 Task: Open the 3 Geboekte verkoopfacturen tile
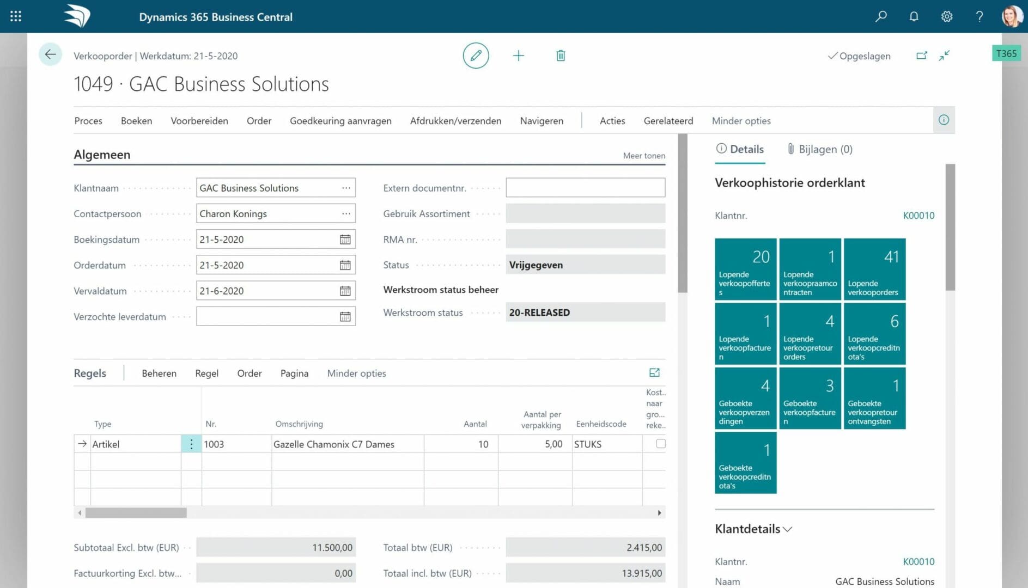click(810, 399)
